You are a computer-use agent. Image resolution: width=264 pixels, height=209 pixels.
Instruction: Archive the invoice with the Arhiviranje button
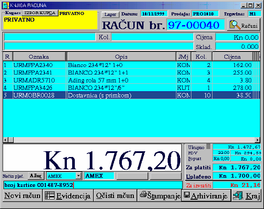click(205, 195)
